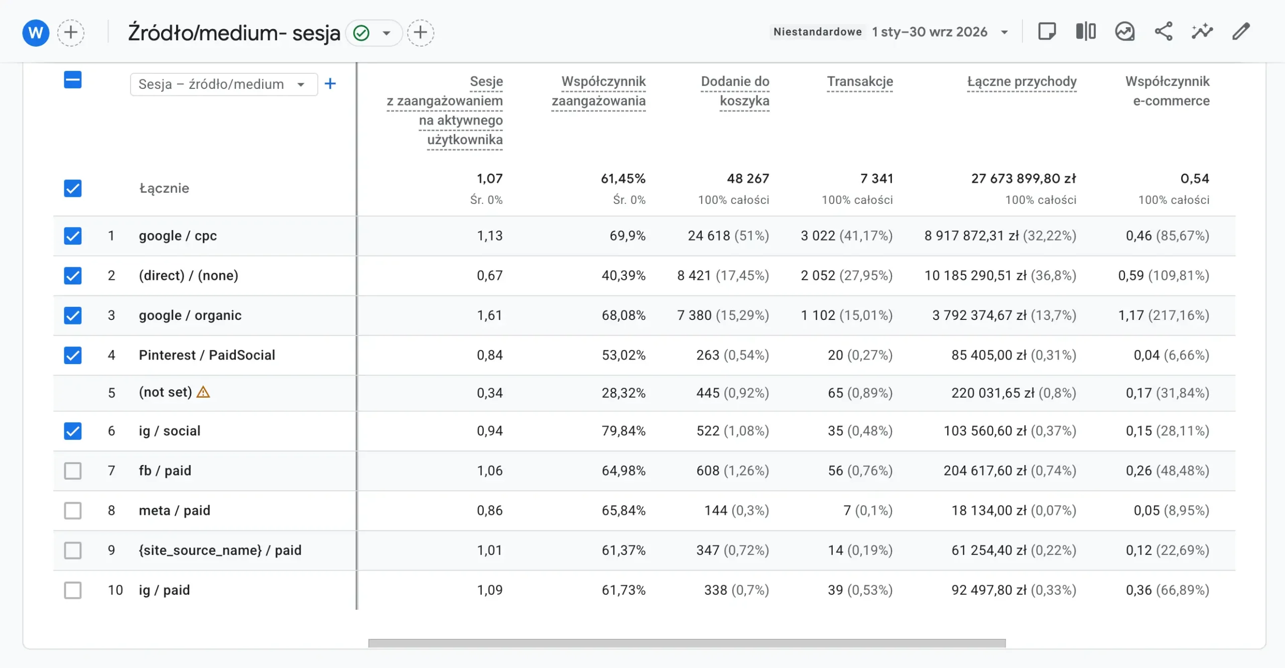The height and width of the screenshot is (668, 1285).
Task: Check the fb / paid row checkbox
Action: click(73, 471)
